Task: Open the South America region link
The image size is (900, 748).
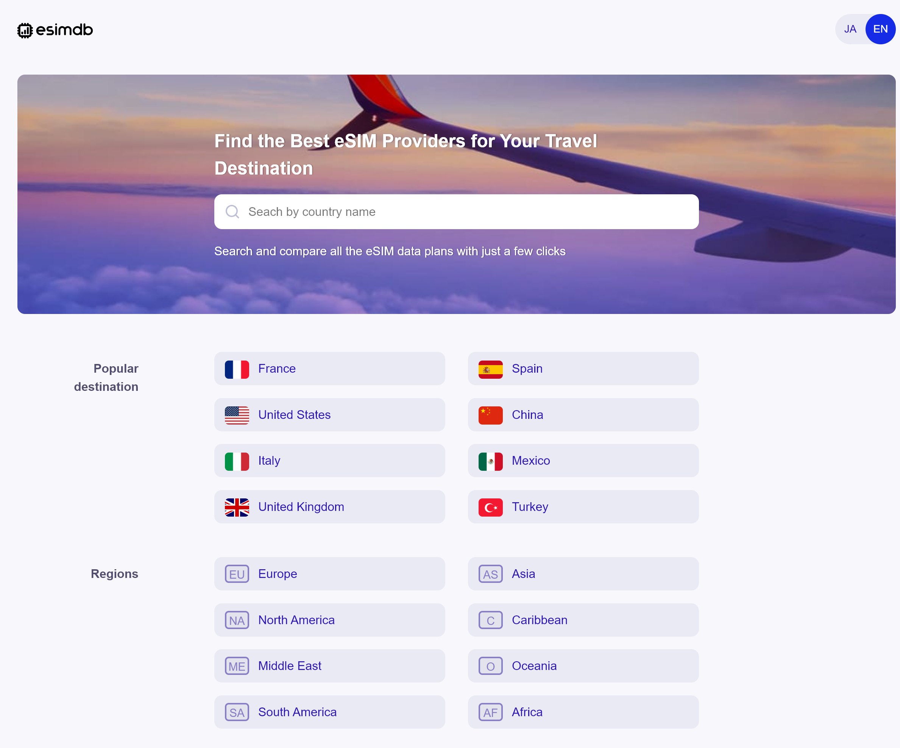Action: [329, 712]
